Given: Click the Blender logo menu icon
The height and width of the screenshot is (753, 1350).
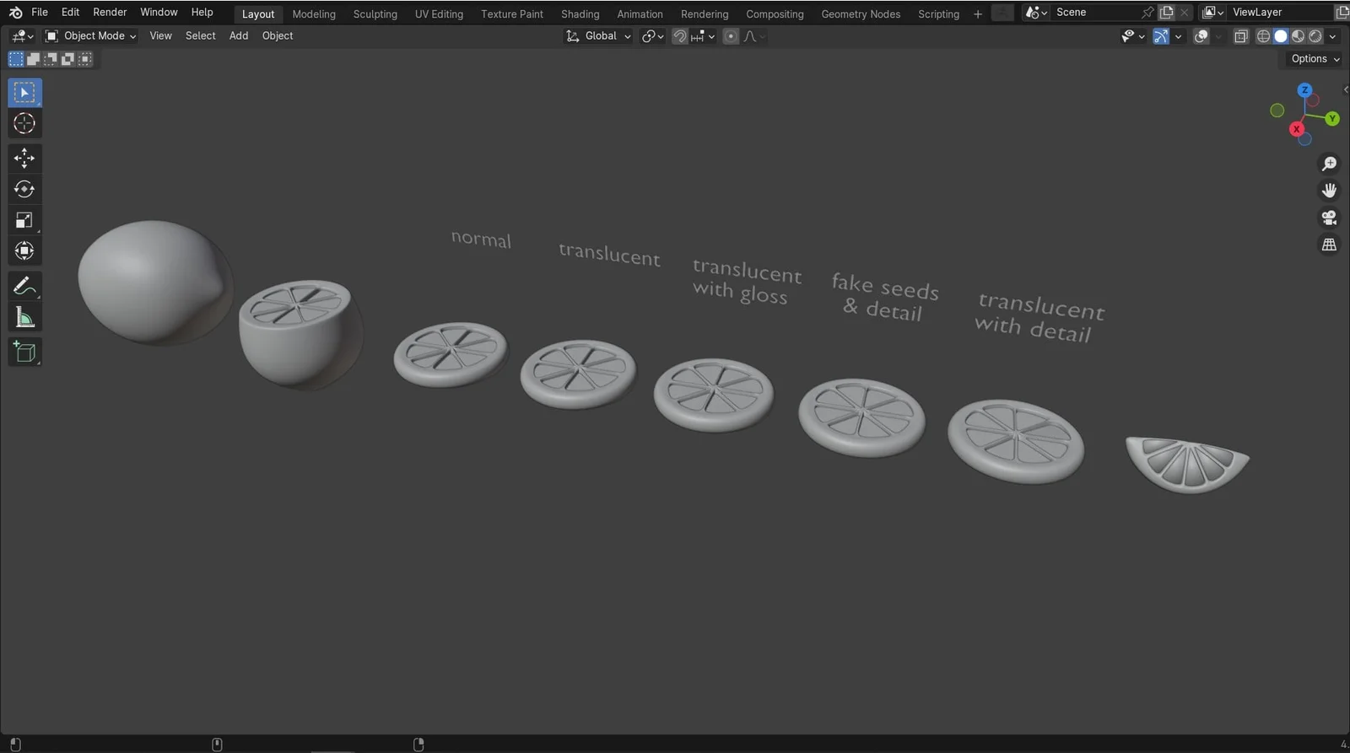Looking at the screenshot, I should coord(15,13).
